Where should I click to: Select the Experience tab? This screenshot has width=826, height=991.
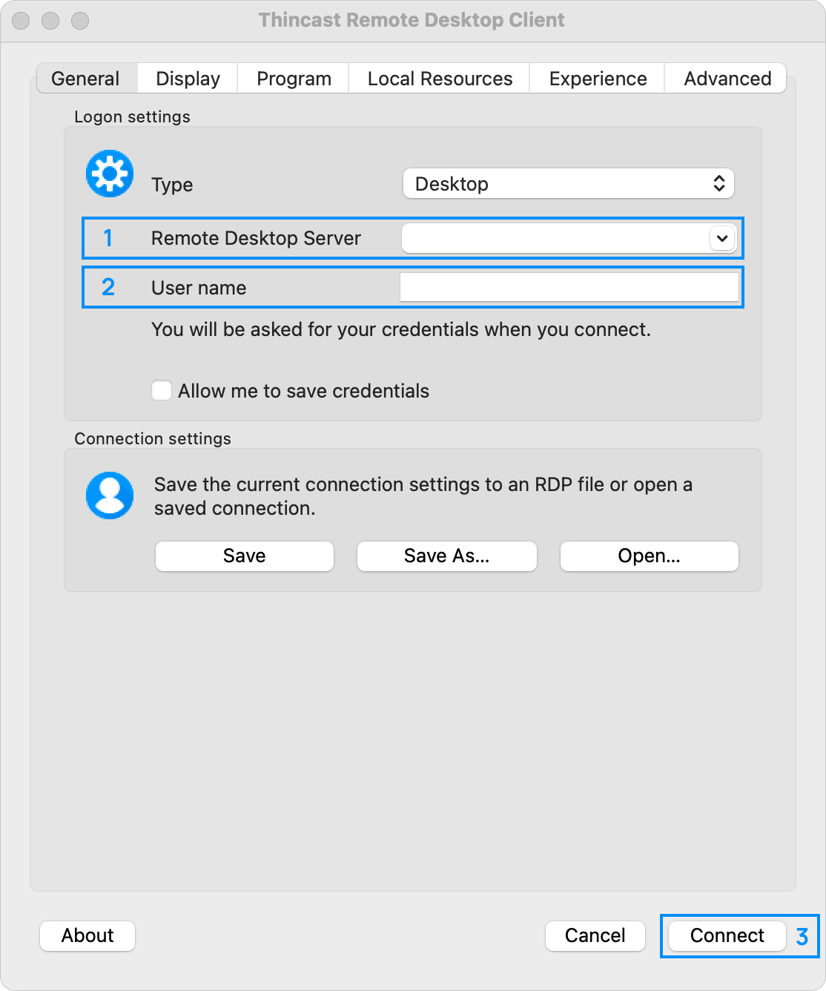(x=598, y=79)
